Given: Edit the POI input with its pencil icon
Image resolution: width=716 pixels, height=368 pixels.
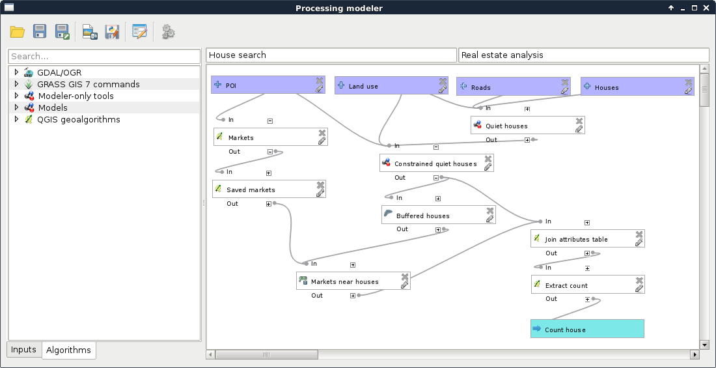Looking at the screenshot, I should point(320,89).
